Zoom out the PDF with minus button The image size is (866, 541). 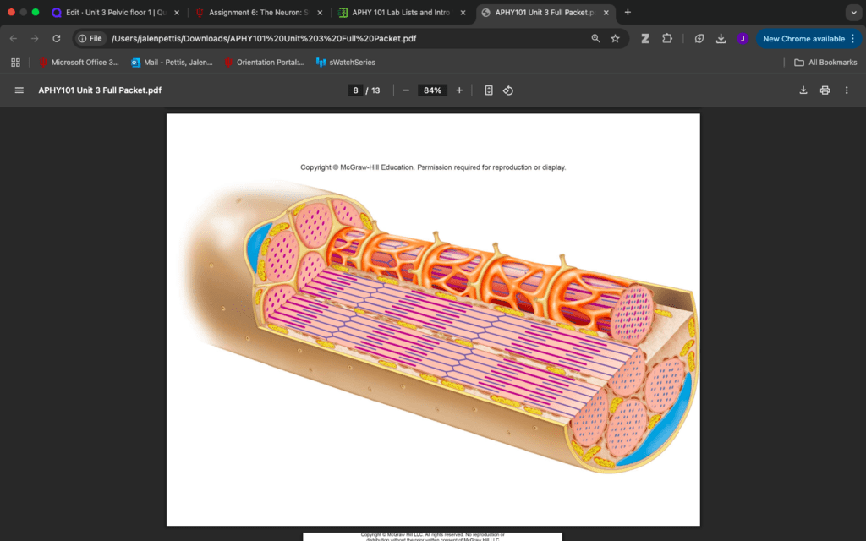click(x=406, y=90)
